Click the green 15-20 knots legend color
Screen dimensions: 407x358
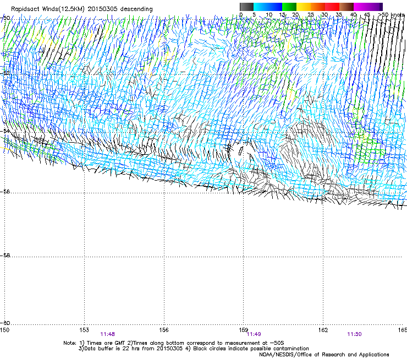coord(289,7)
